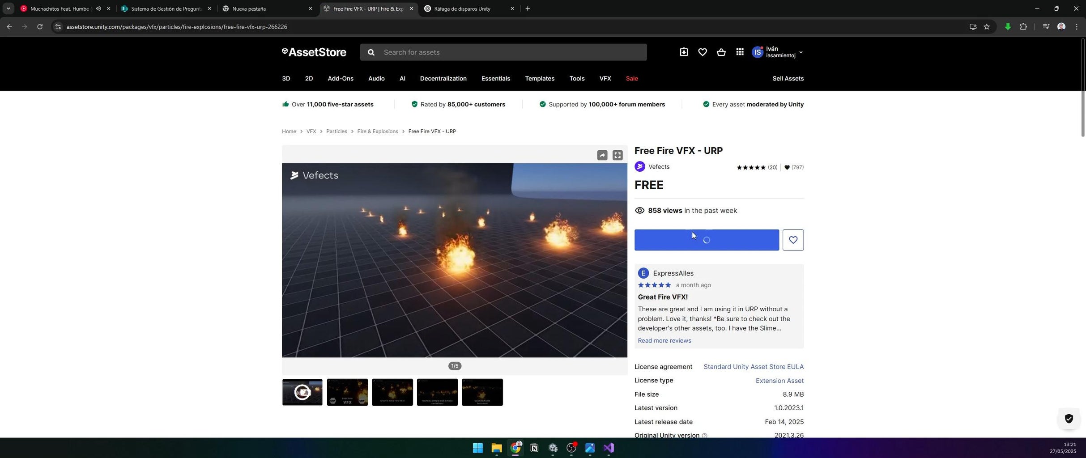Open the 3D category menu
This screenshot has height=458, width=1086.
286,78
